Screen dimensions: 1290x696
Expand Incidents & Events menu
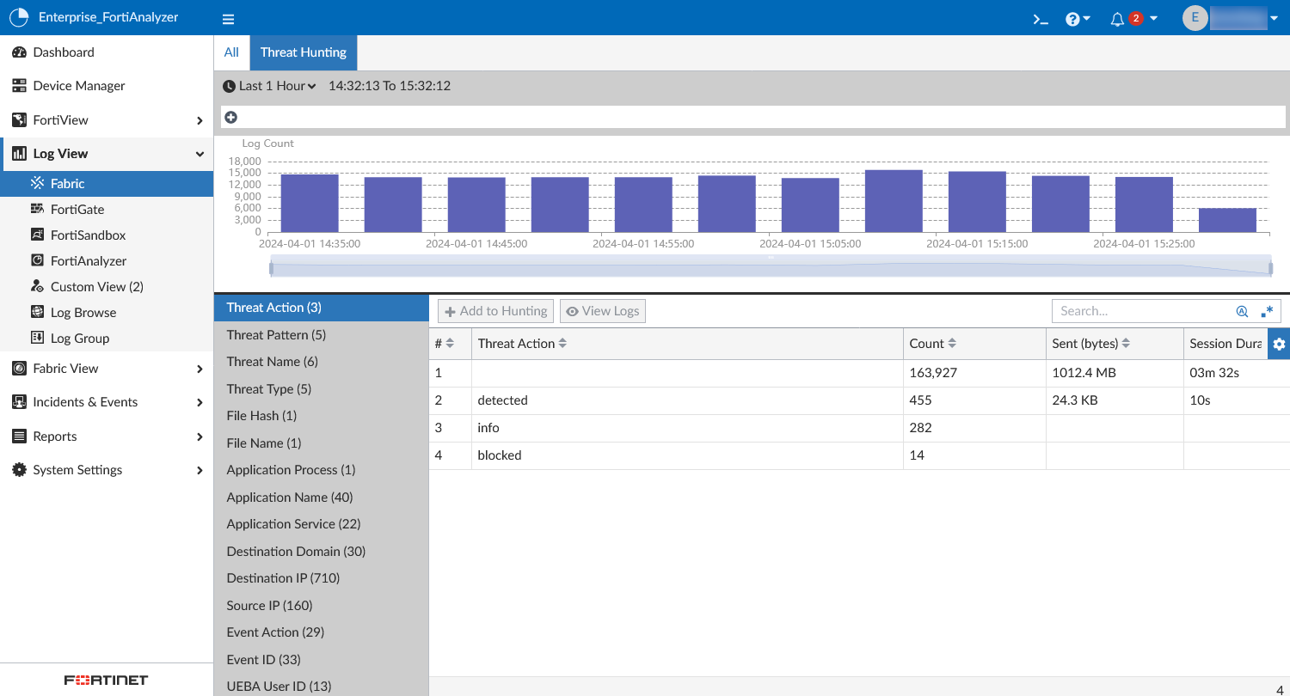[x=107, y=402]
